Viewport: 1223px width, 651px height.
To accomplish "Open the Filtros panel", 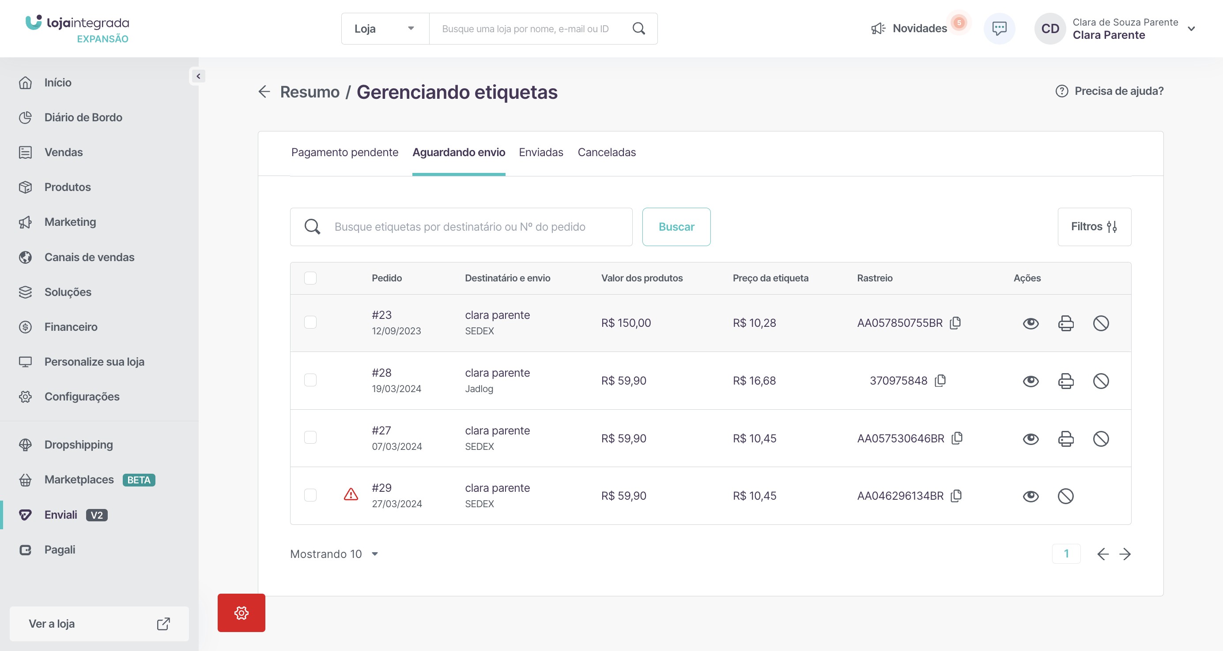I will tap(1094, 227).
